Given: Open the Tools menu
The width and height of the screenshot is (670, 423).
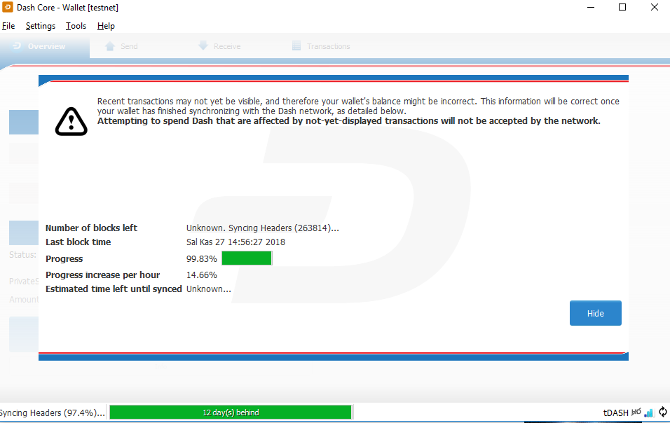Looking at the screenshot, I should pos(76,26).
